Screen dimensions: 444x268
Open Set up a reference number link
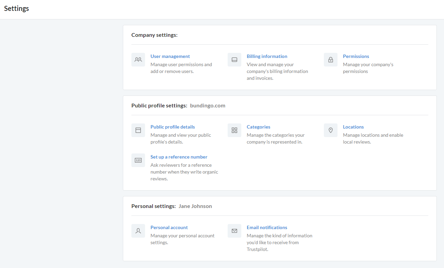(x=179, y=157)
